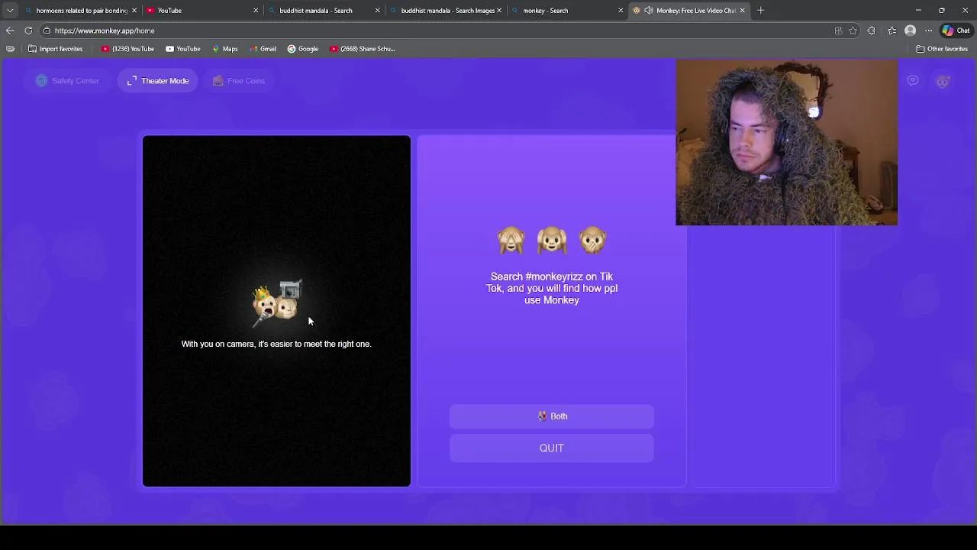Open the tab actions dropdown menu
Screen dimensions: 977x550
point(10,11)
